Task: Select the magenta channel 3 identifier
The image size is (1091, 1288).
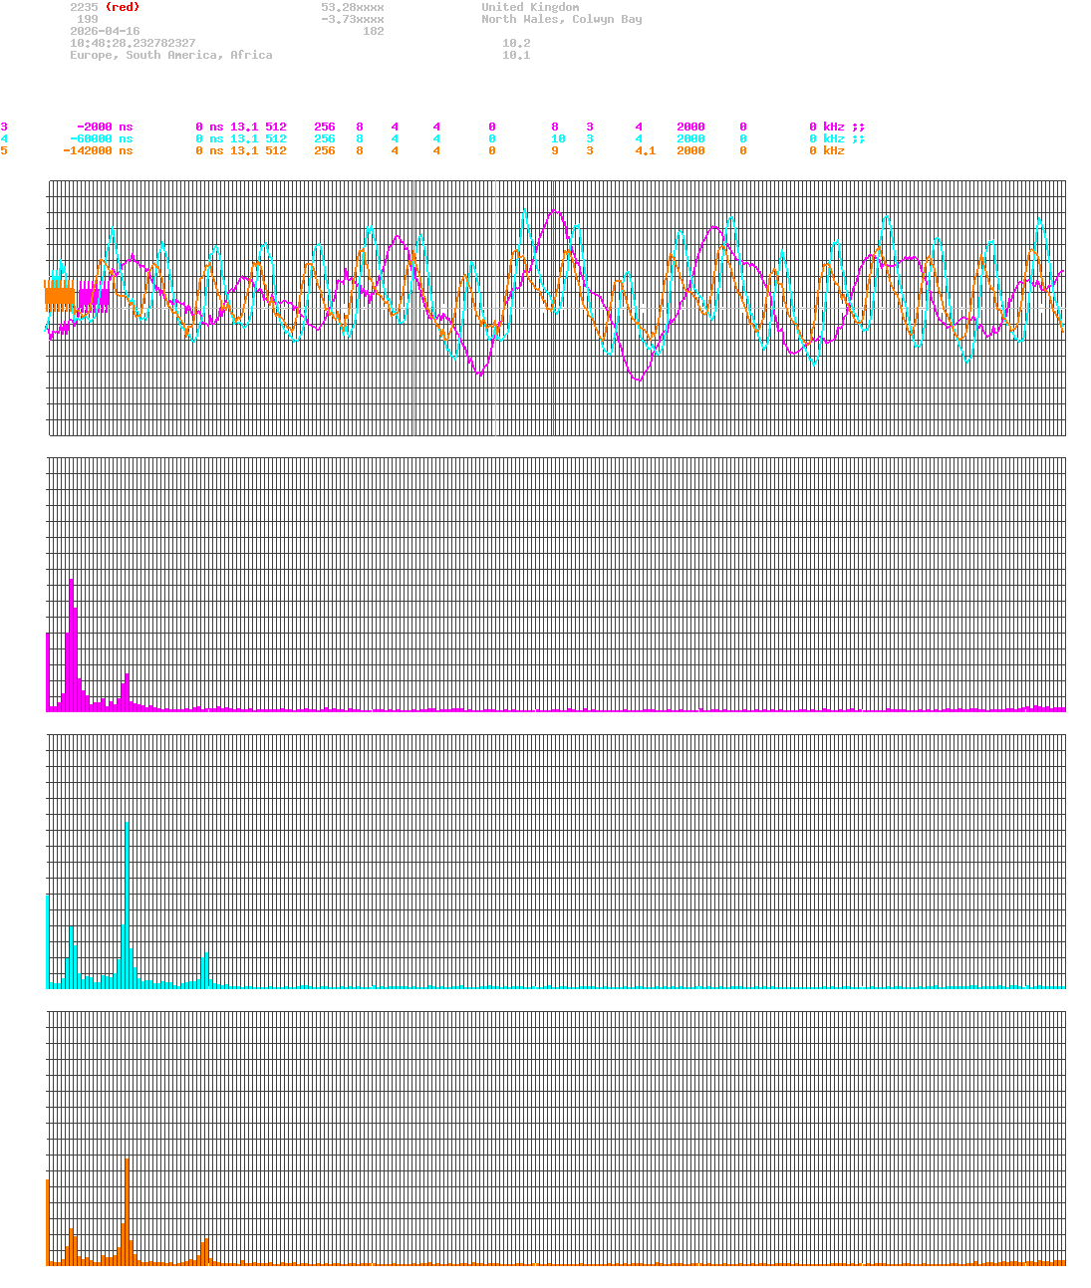Action: [5, 127]
